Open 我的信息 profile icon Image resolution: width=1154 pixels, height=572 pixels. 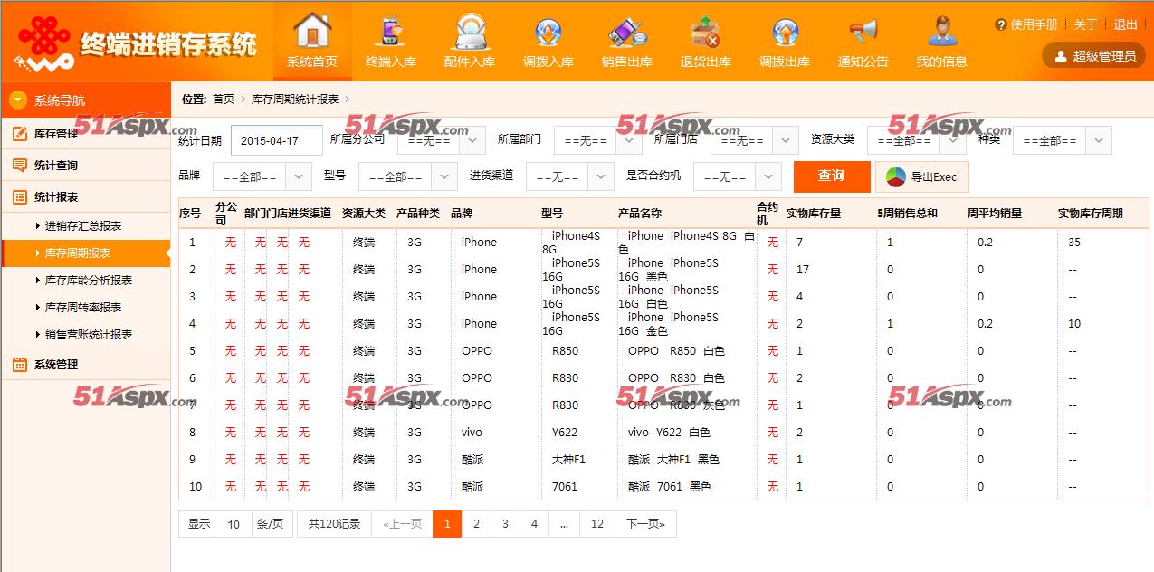pyautogui.click(x=941, y=32)
